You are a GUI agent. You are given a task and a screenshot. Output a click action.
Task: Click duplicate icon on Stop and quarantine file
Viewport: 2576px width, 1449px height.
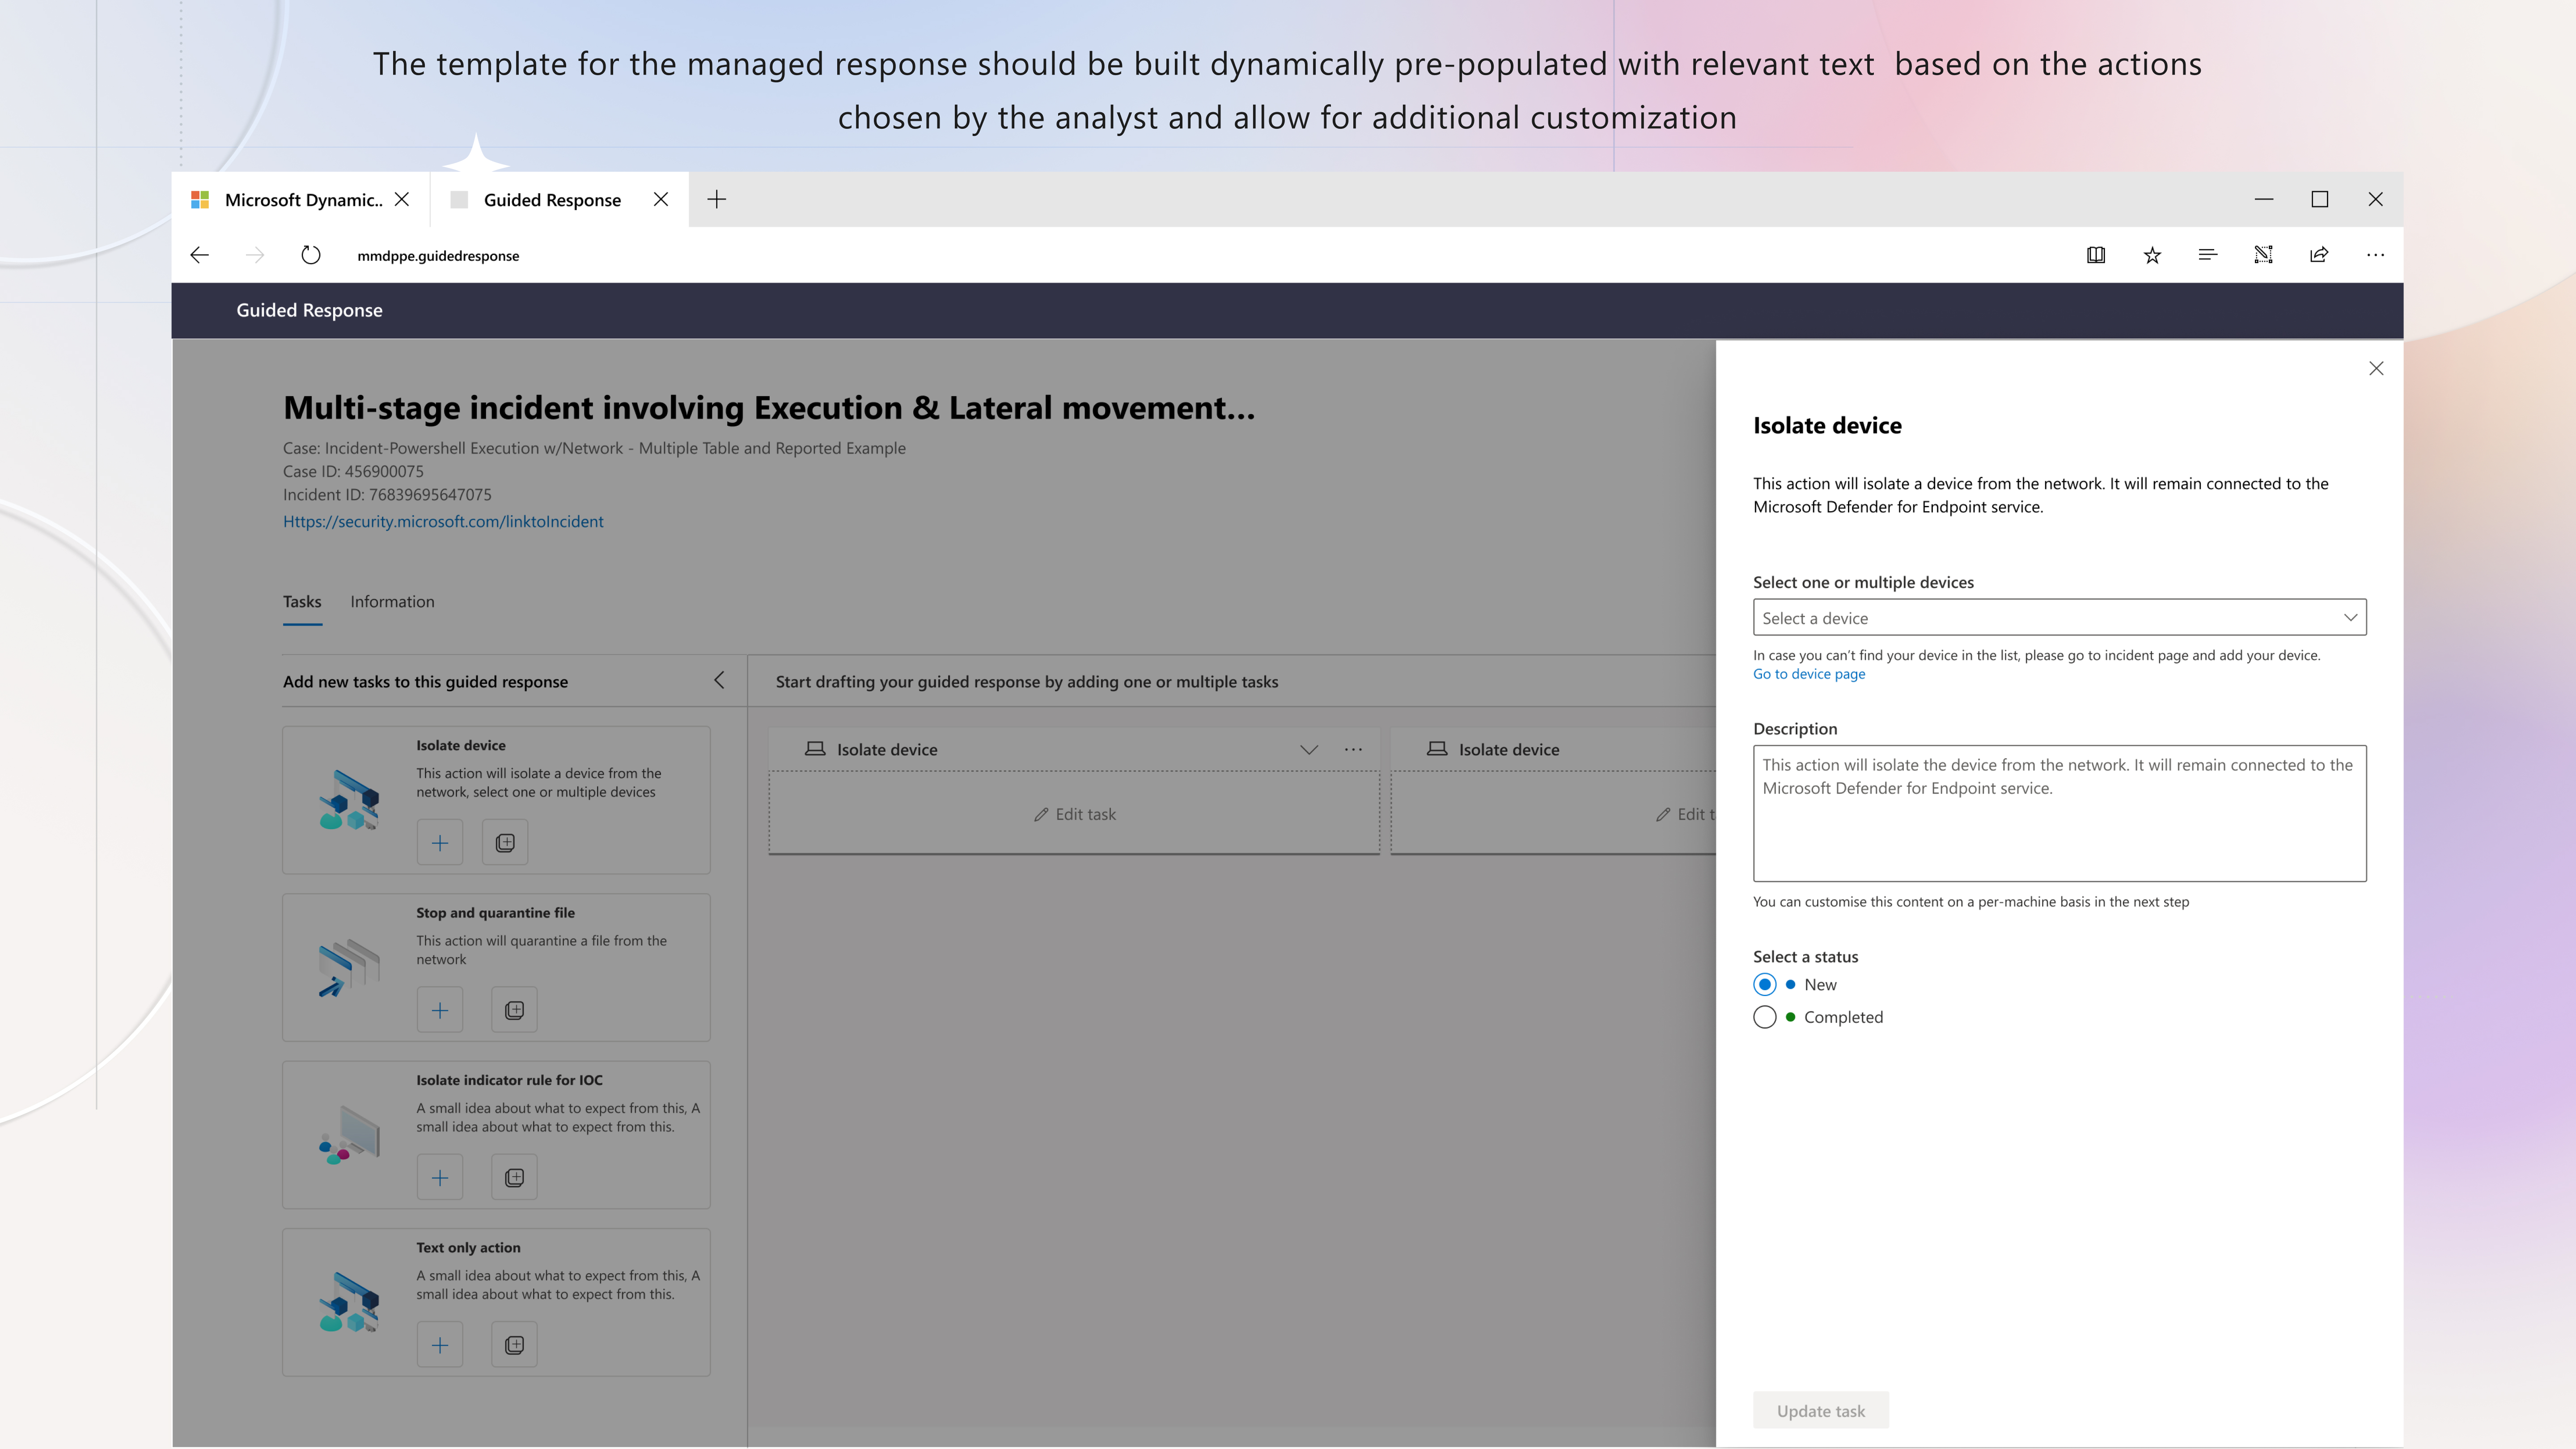click(514, 1010)
